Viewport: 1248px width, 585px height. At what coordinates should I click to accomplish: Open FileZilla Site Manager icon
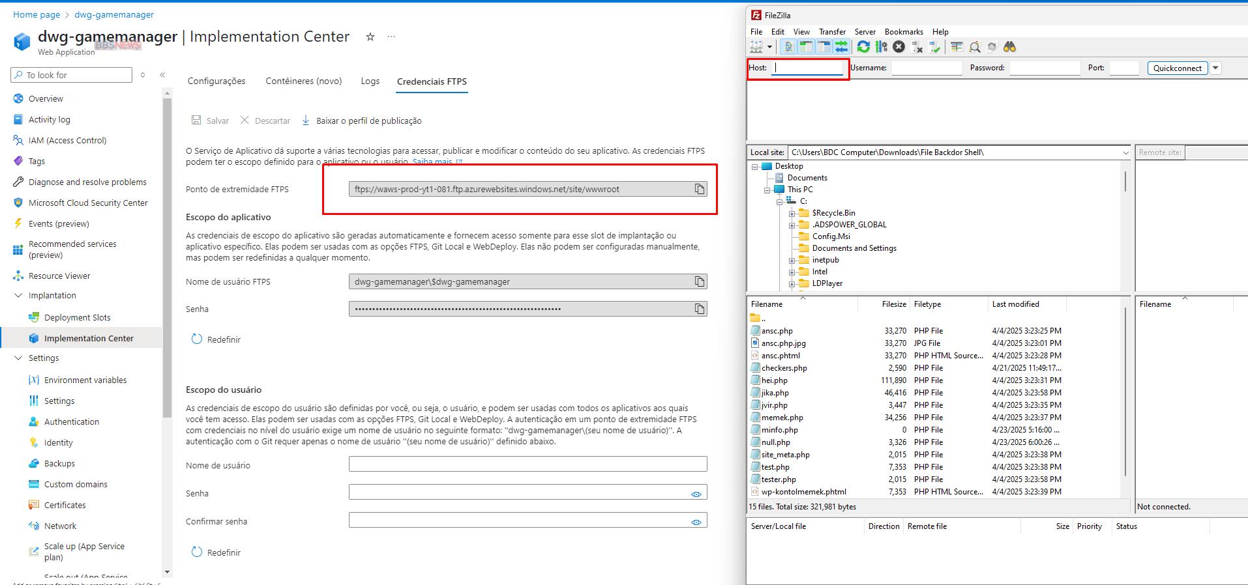[x=756, y=47]
